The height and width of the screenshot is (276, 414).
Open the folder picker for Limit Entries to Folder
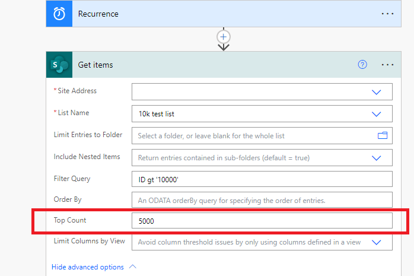[x=383, y=135]
